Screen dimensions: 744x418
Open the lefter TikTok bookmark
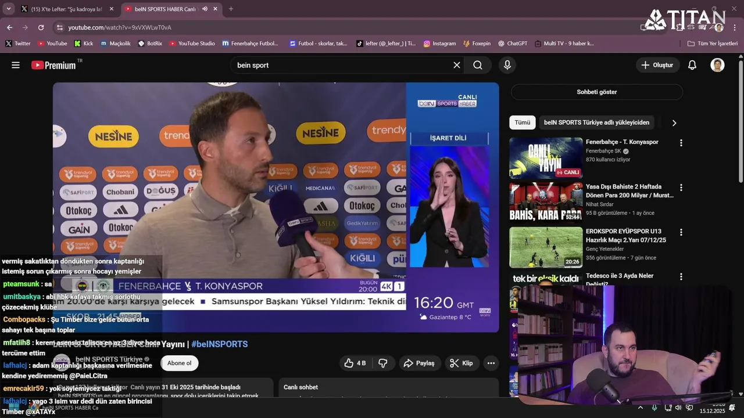click(x=386, y=44)
